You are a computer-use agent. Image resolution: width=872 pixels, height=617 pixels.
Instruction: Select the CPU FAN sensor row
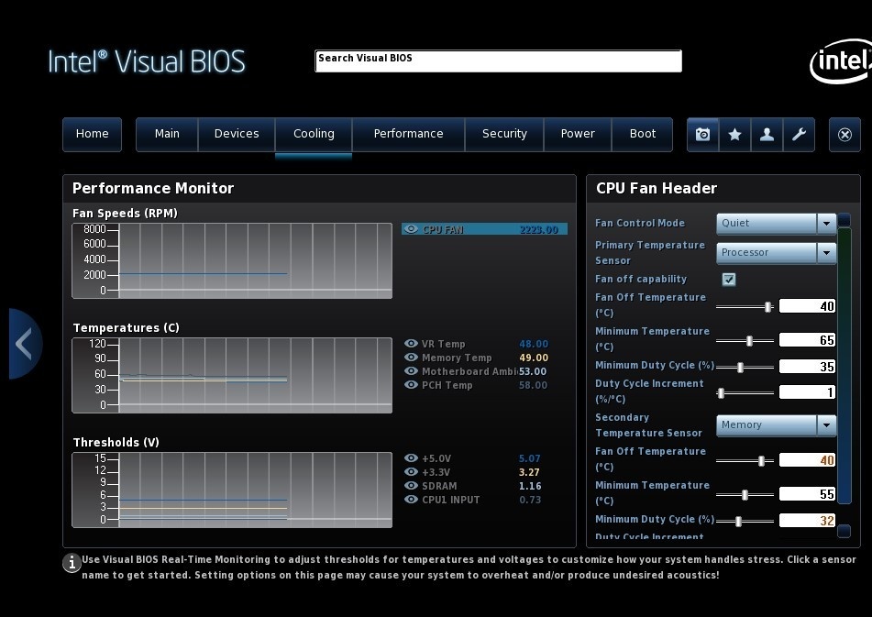pos(484,229)
